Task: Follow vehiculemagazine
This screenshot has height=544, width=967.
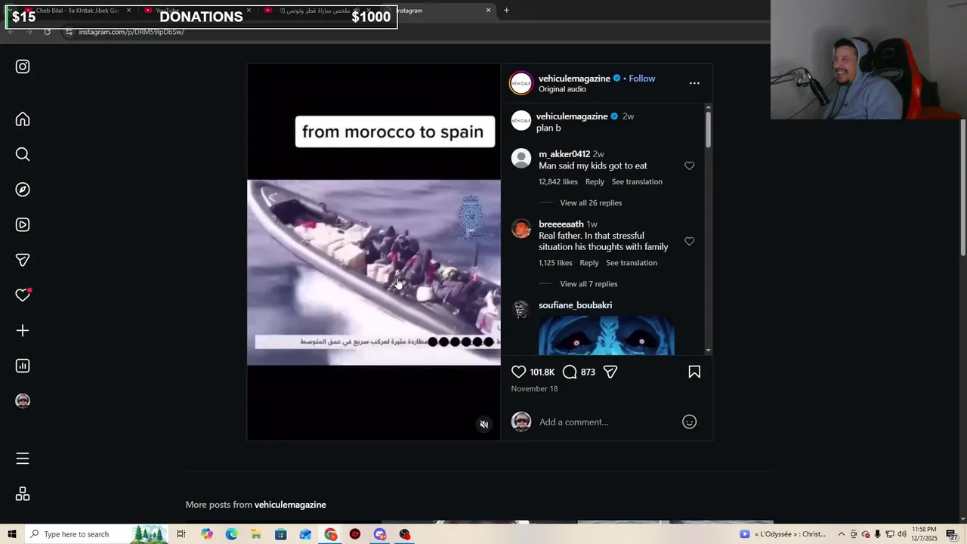Action: (x=641, y=79)
